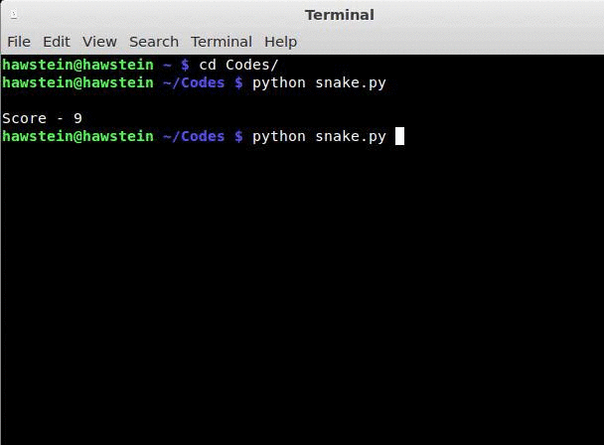This screenshot has width=604, height=445.
Task: Click "hawstein@hawstein" on the first line
Action: [x=77, y=65]
